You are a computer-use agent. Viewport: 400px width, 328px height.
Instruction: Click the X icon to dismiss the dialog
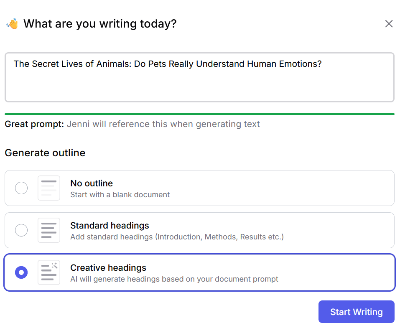pos(389,24)
